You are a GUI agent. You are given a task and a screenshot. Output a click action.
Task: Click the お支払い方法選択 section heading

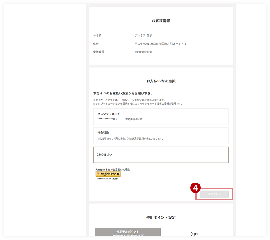tap(161, 81)
